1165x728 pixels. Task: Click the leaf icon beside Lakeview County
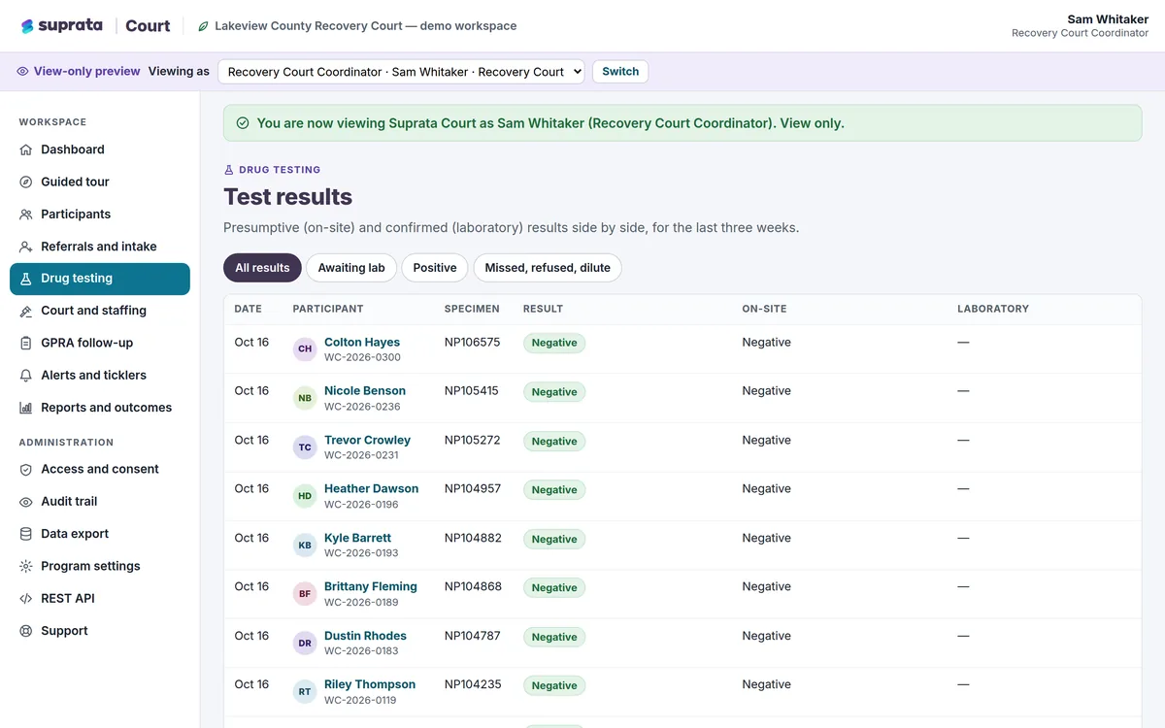(203, 26)
